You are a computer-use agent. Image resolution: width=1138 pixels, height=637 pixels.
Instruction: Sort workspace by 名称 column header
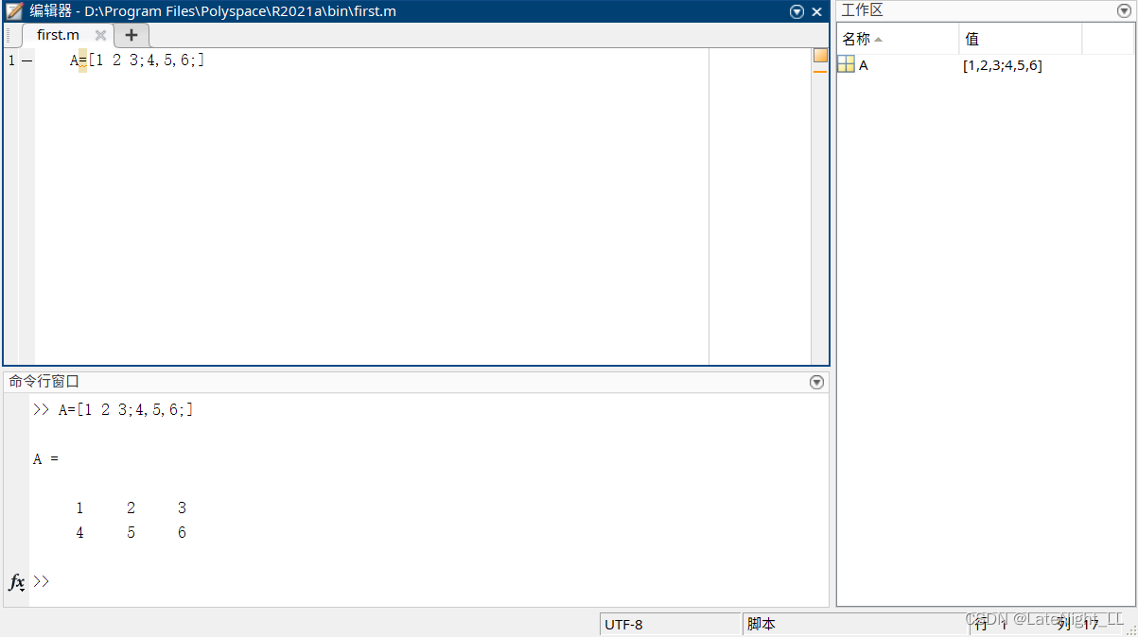coord(897,39)
